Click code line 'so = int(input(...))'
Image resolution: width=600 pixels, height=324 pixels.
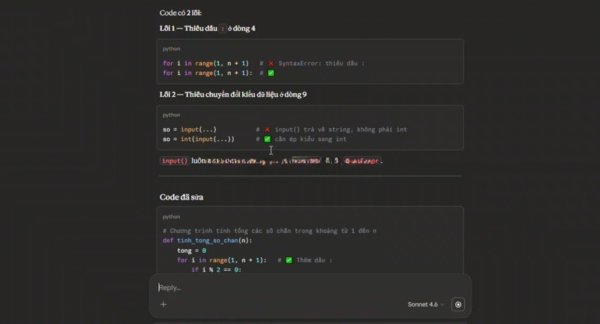(x=198, y=139)
